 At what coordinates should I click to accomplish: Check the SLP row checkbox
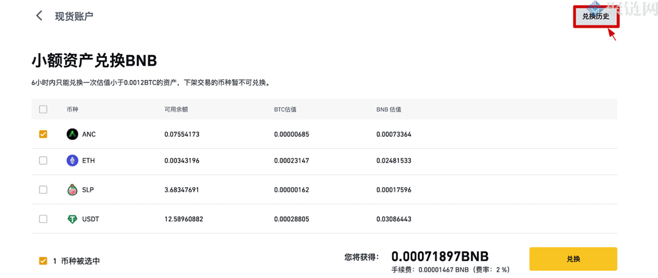(43, 190)
